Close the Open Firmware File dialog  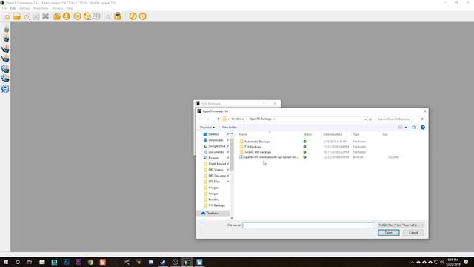coord(424,111)
